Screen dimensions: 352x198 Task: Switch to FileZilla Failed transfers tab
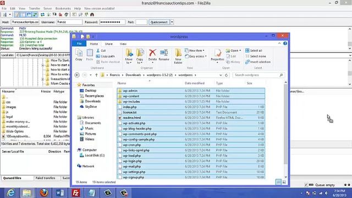tap(45, 178)
